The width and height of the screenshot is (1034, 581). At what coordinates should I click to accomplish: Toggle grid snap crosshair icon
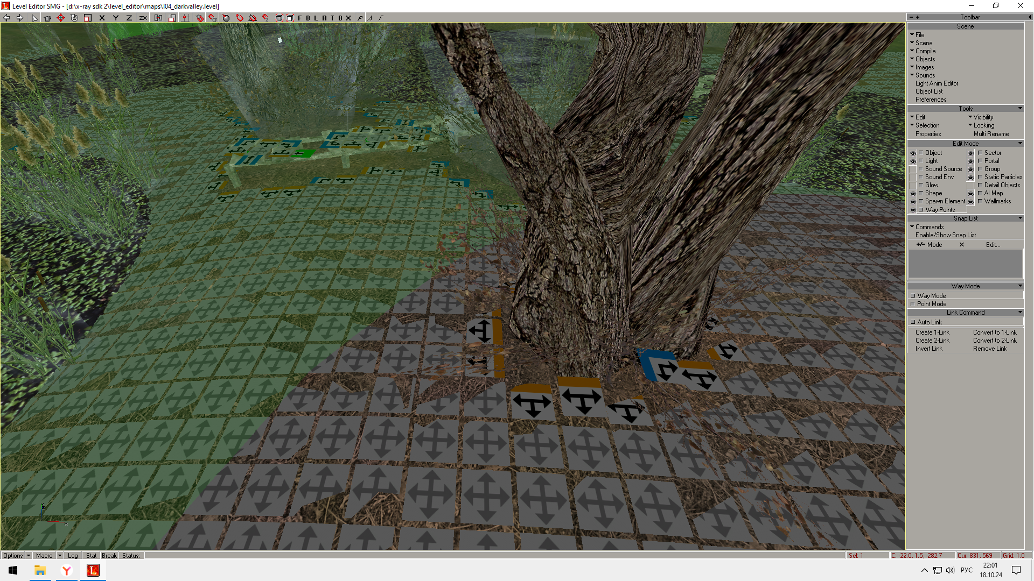click(x=185, y=18)
